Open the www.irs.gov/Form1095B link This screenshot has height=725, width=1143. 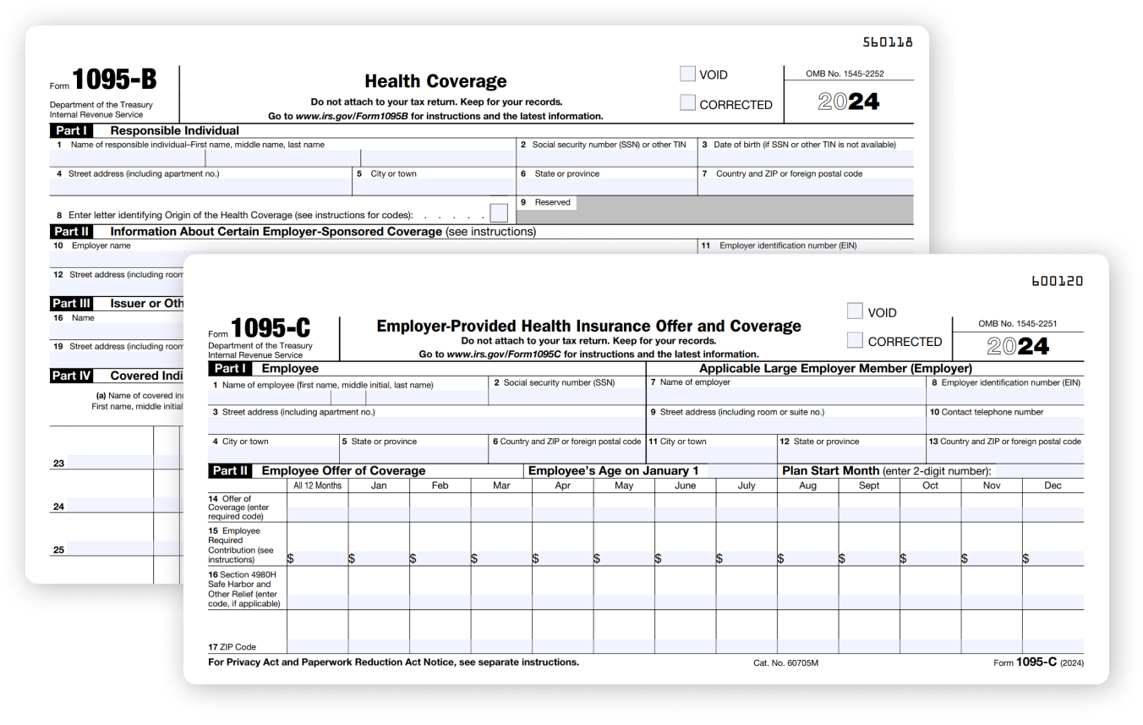pos(351,116)
